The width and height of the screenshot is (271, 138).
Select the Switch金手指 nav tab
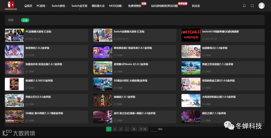pos(79,6)
